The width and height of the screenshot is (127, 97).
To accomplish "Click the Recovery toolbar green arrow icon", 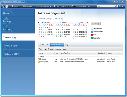I will pyautogui.click(x=24, y=6).
